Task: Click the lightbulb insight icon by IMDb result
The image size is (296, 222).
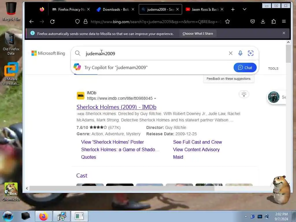Action: [244, 94]
